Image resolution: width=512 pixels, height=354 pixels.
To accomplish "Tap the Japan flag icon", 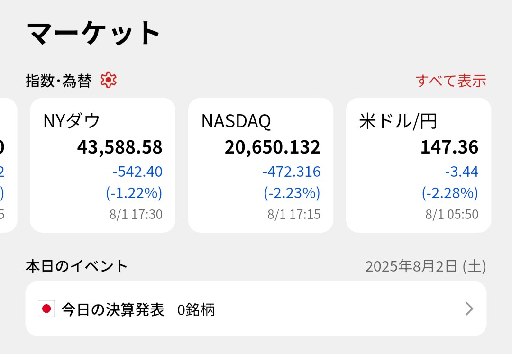I will pos(46,309).
